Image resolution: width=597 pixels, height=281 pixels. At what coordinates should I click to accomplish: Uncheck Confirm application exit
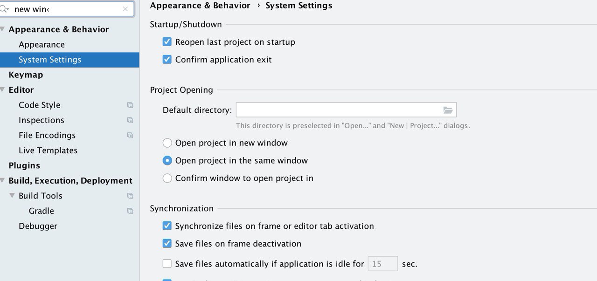(x=167, y=60)
